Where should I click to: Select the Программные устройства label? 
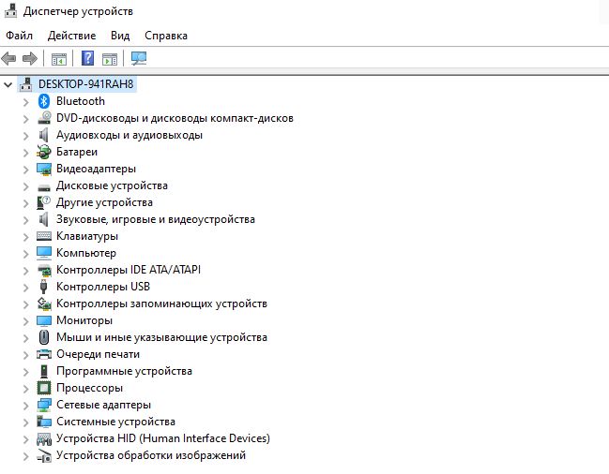[124, 371]
